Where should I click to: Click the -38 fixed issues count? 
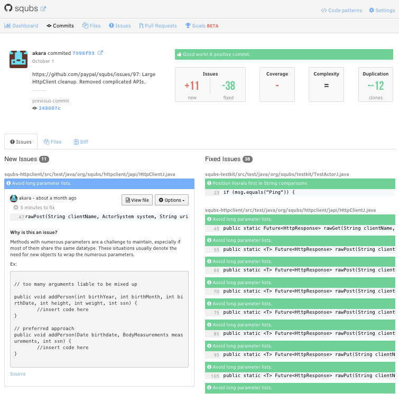(228, 86)
